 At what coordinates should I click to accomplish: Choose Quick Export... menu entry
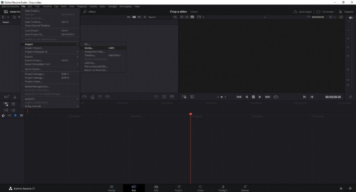pos(50,69)
